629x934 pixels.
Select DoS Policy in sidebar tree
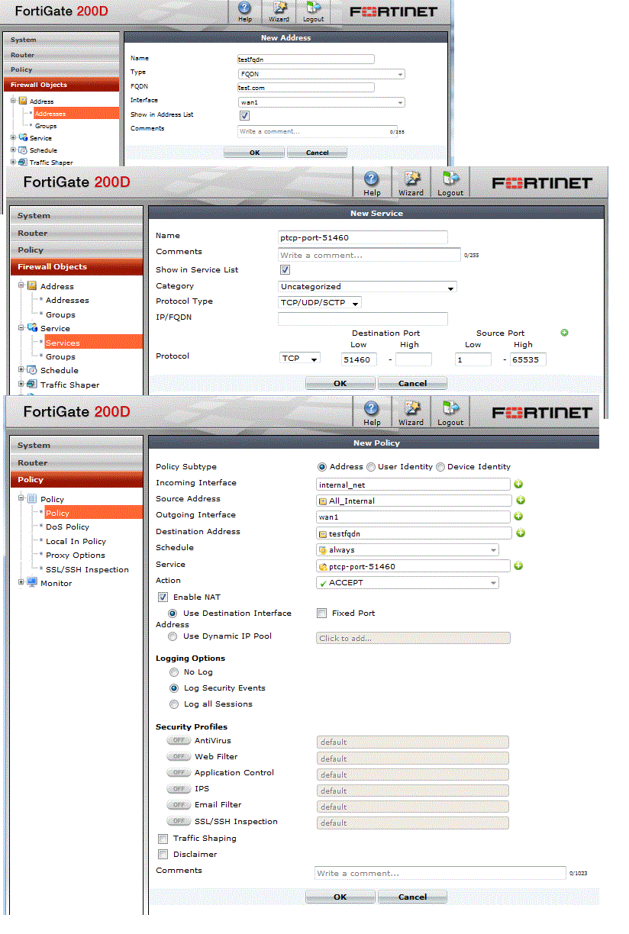(x=67, y=527)
